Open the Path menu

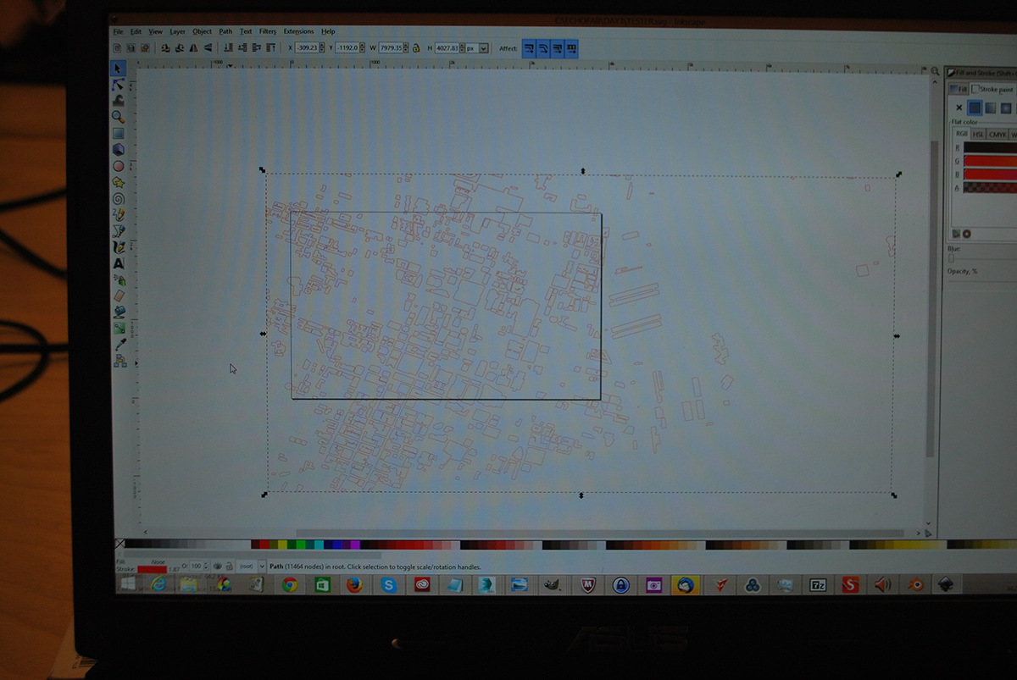click(225, 31)
